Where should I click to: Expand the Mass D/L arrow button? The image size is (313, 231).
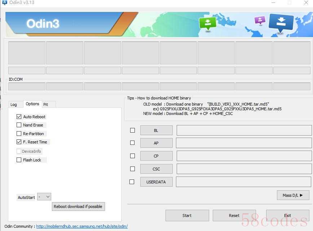tap(293, 195)
